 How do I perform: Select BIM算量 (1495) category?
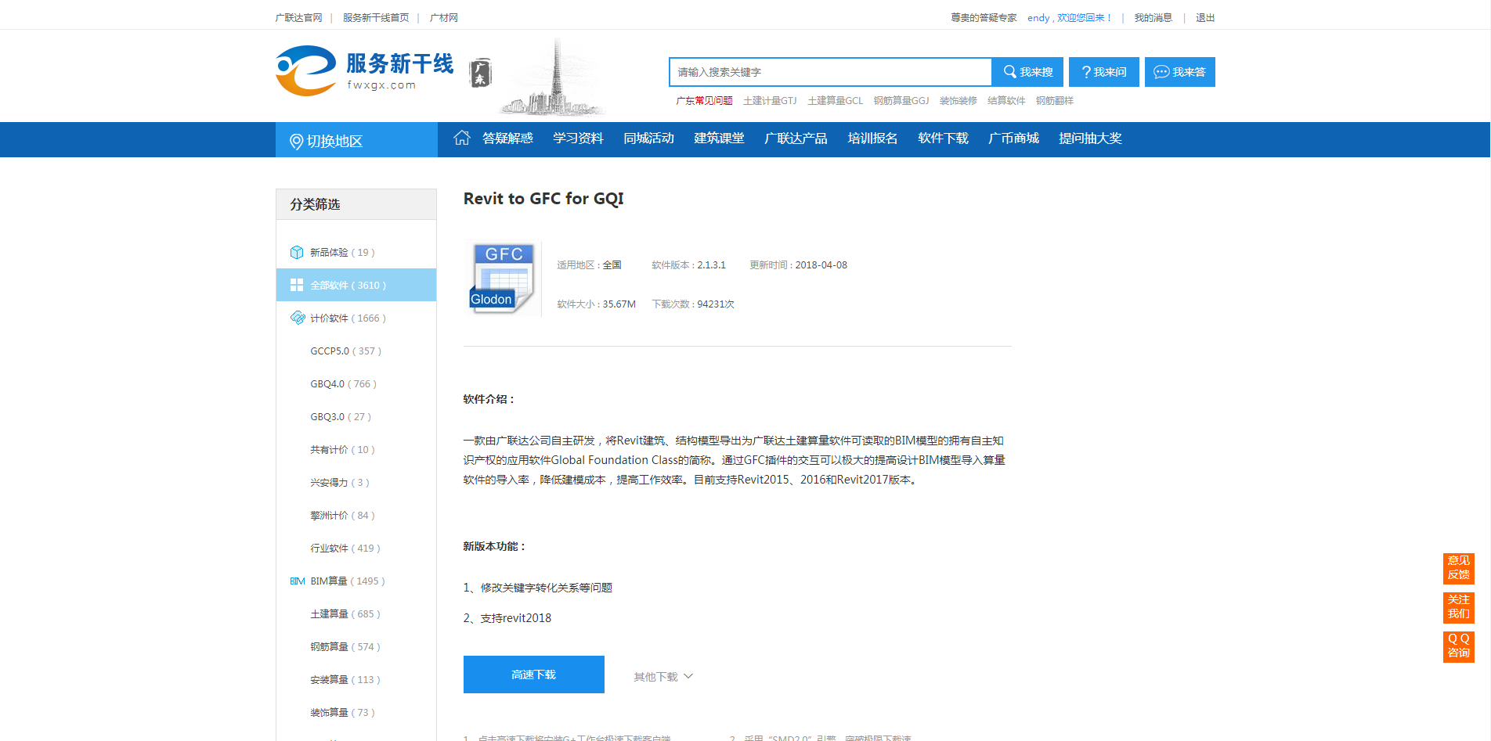click(356, 581)
